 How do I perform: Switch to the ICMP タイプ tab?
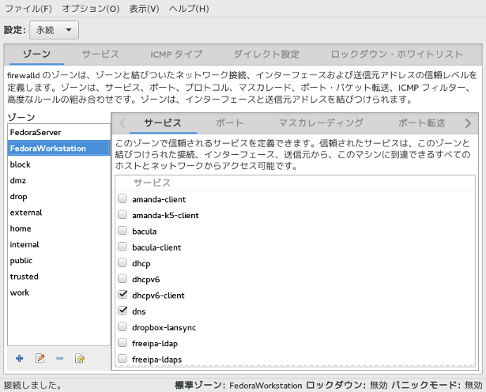(176, 55)
